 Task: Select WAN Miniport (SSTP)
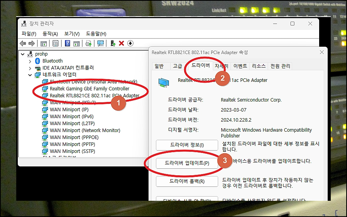pyautogui.click(x=72, y=151)
